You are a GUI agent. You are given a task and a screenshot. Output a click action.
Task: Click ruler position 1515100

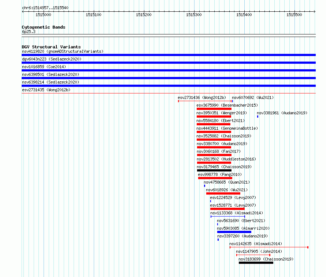click(93, 15)
